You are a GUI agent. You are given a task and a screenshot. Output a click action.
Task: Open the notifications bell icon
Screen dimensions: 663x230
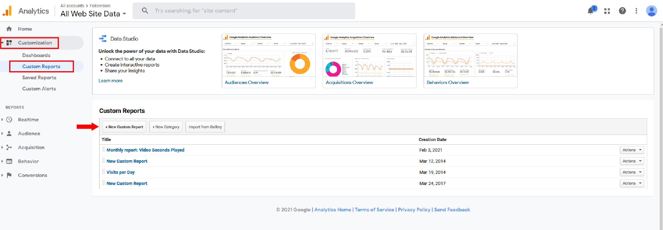[x=590, y=11]
